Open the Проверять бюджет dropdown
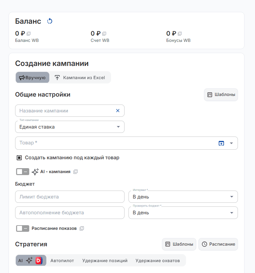 (x=183, y=213)
